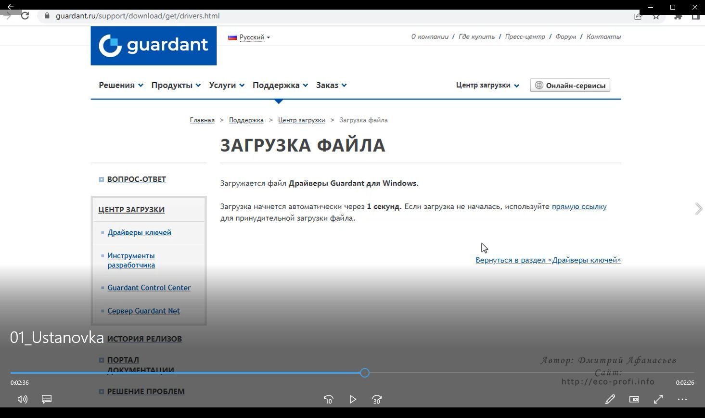Open the Решения navigation menu
Screen dimensions: 705x418
(121, 85)
